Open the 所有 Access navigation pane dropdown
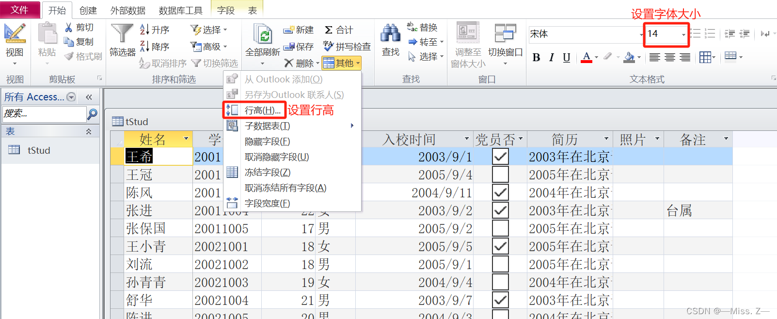 tap(71, 97)
